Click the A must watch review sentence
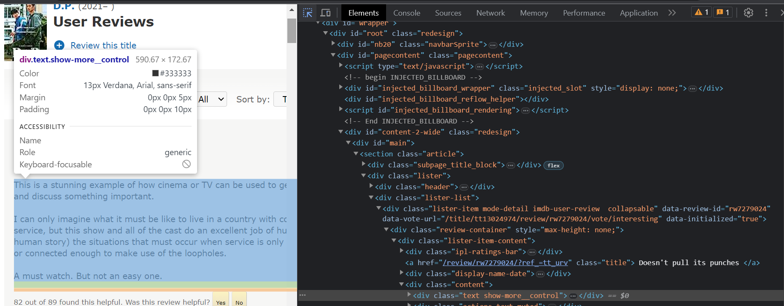The image size is (784, 306). (88, 276)
